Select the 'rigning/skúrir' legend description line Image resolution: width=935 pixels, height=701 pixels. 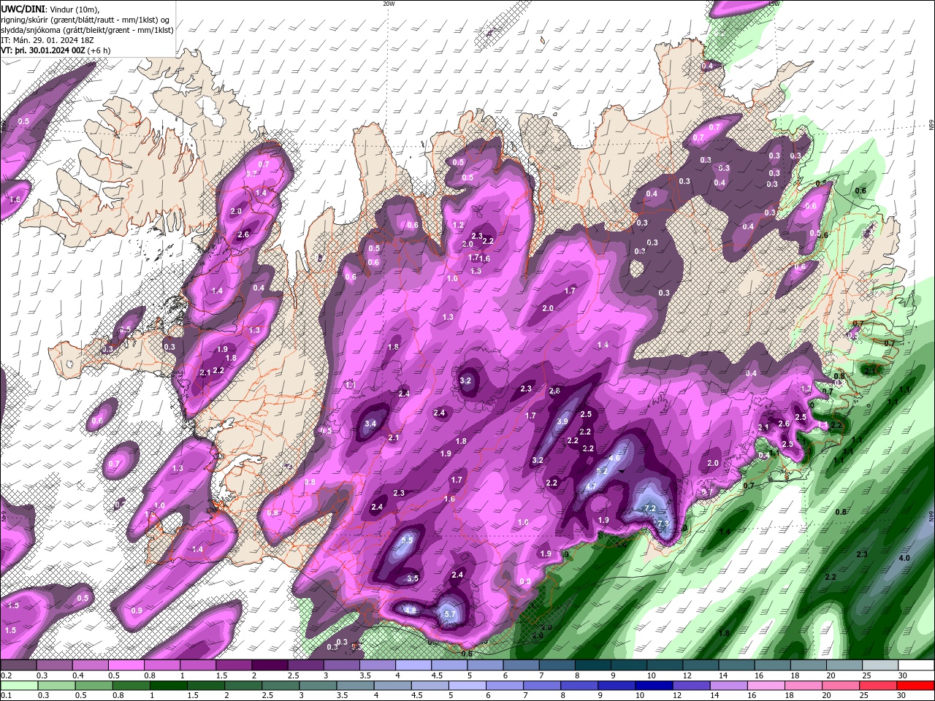[x=85, y=20]
